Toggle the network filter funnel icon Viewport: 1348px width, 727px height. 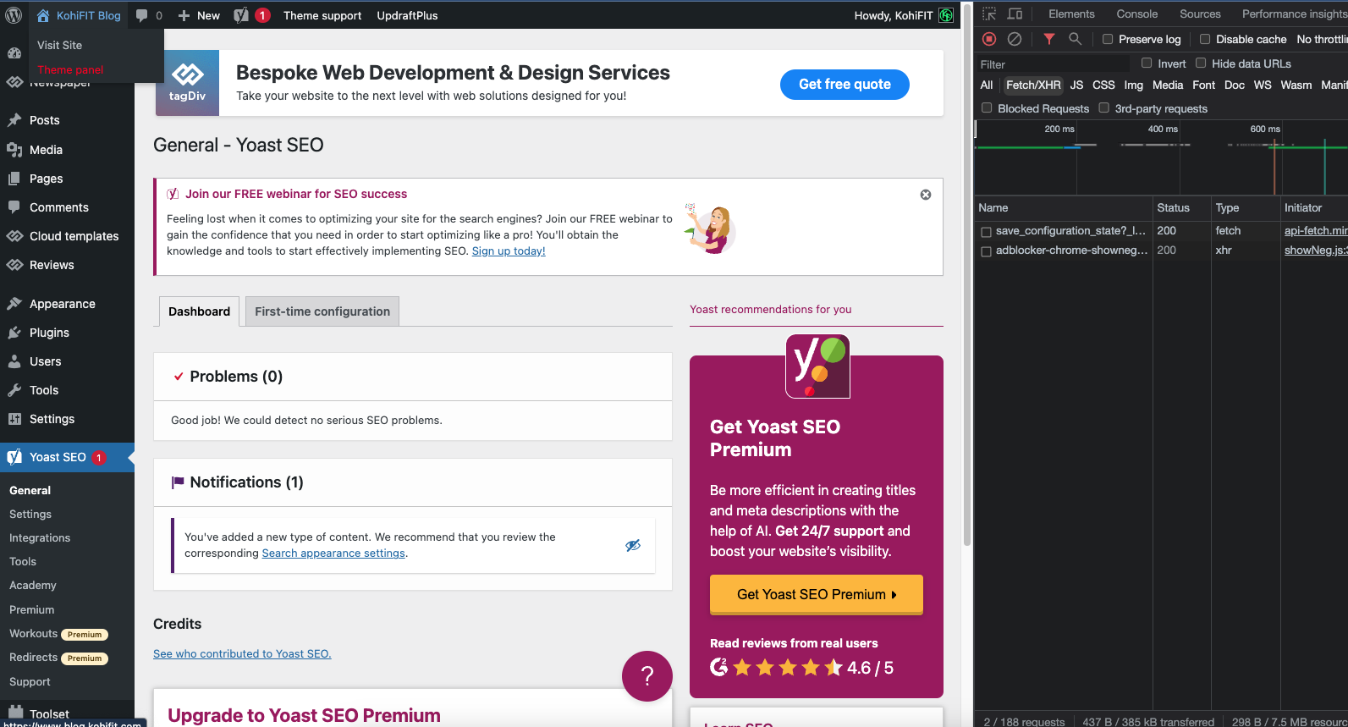click(1049, 39)
